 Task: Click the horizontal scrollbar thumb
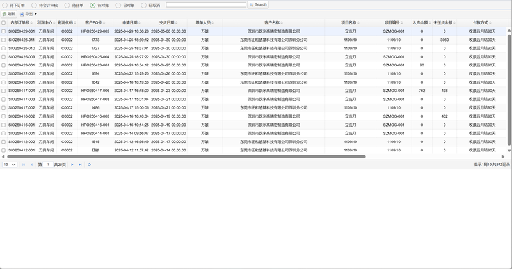click(x=186, y=157)
